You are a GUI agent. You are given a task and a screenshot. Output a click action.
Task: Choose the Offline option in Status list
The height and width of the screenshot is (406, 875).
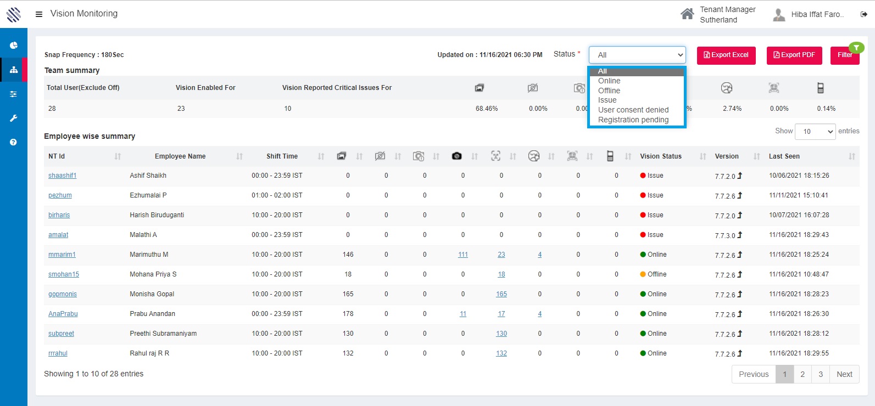click(x=609, y=91)
